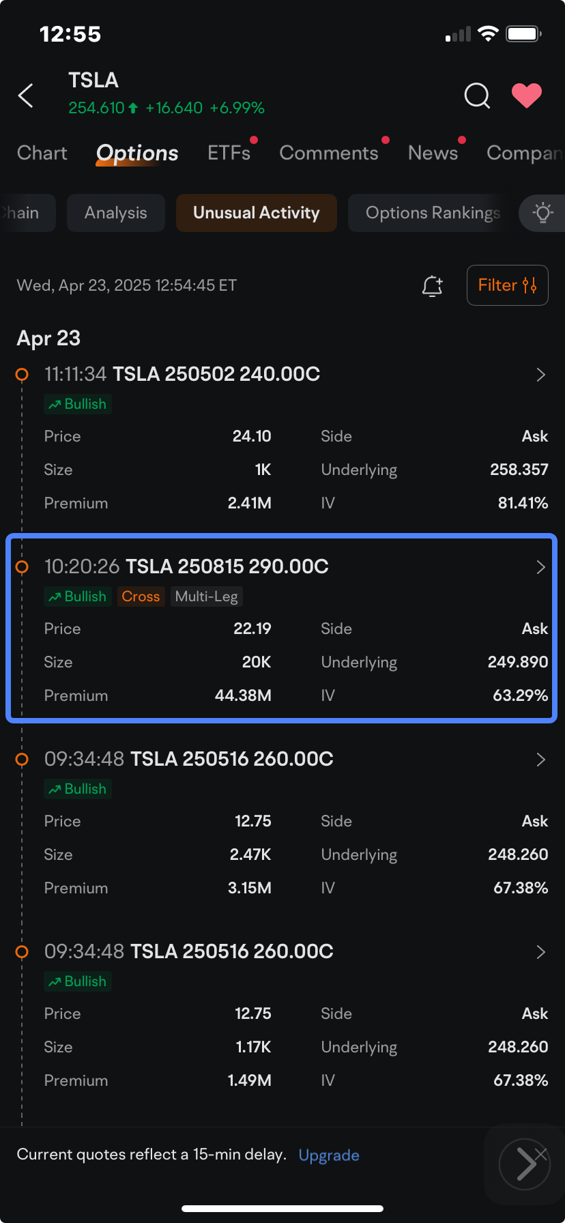Open the TSLA 250815 290.00C trade entry
Viewport: 565px width, 1223px height.
282,628
